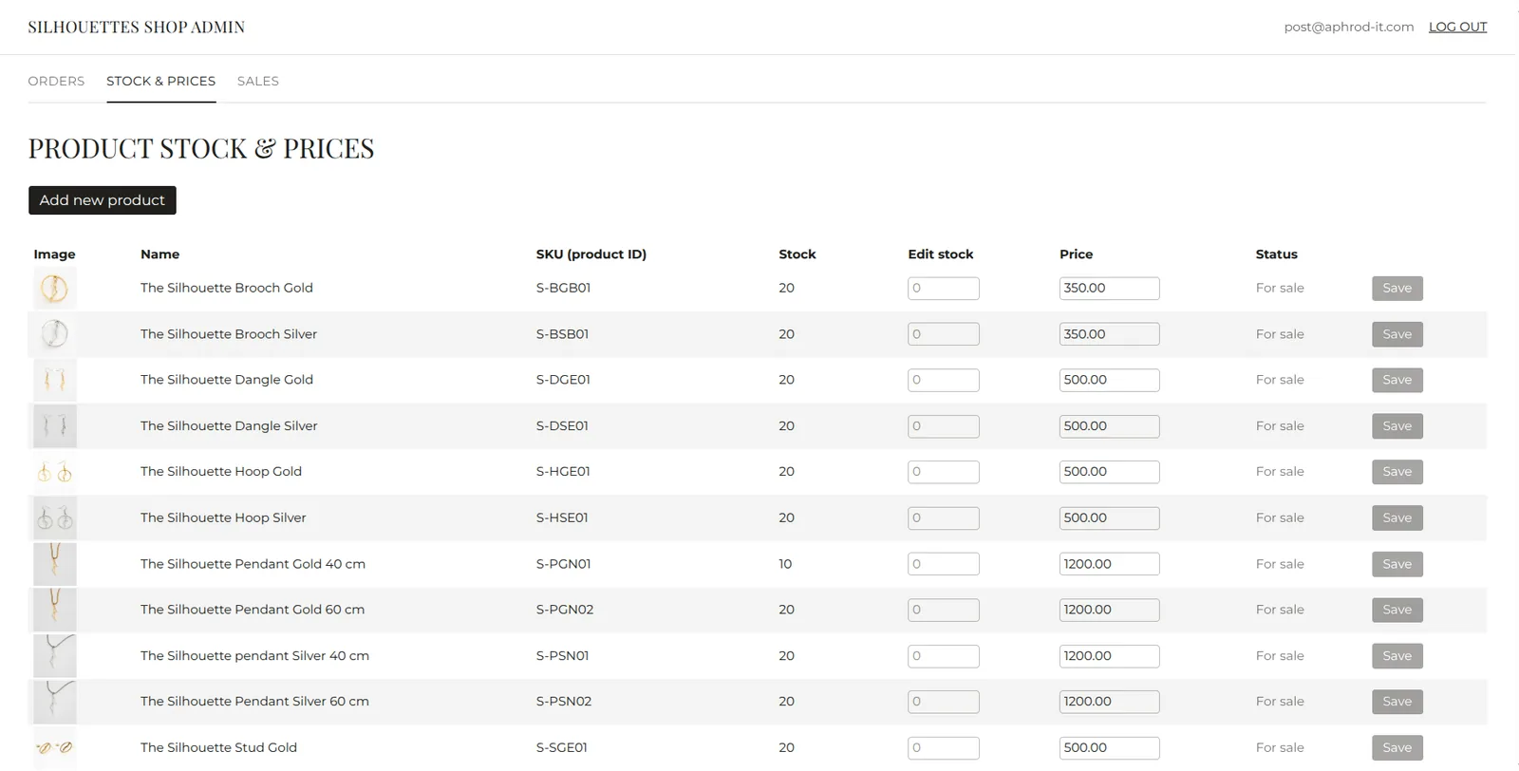Viewport: 1519px width, 771px height.
Task: Edit the price of Dangle Gold
Action: click(1109, 380)
